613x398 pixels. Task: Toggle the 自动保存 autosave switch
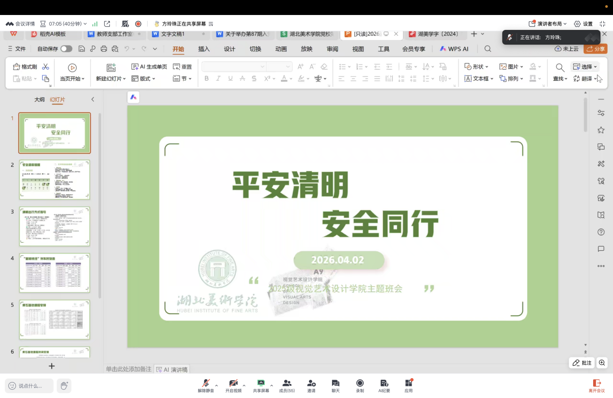click(x=66, y=49)
